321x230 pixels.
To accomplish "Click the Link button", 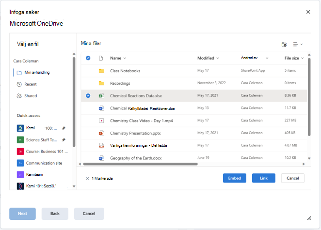I will [264, 178].
